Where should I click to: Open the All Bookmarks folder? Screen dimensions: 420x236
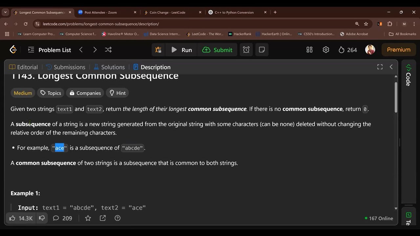tap(402, 34)
